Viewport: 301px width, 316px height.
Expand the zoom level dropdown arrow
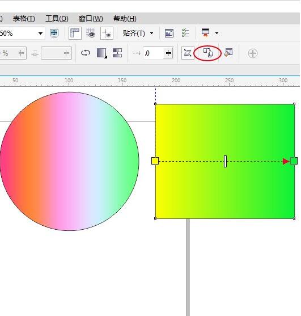pos(40,33)
